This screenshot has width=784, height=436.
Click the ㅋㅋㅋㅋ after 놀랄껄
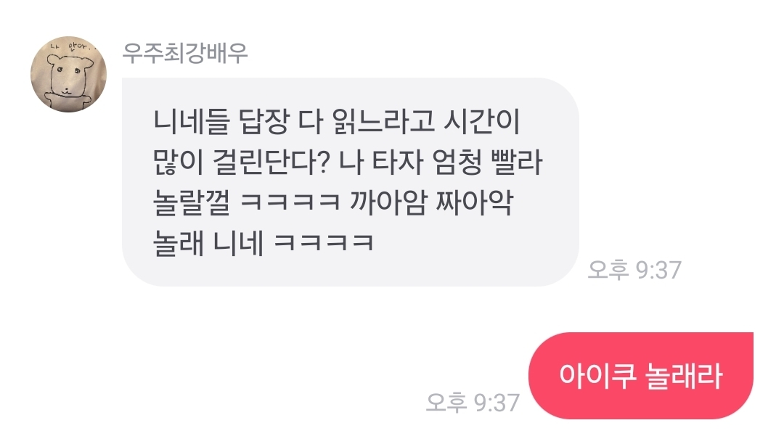click(290, 202)
